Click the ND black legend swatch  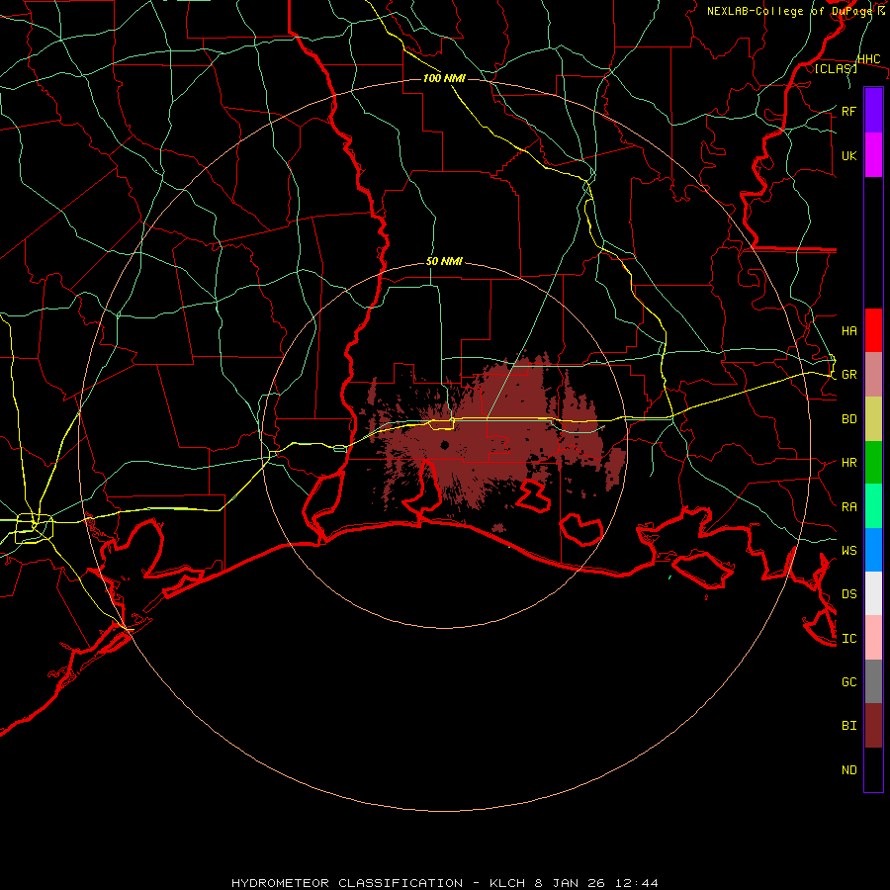[873, 769]
